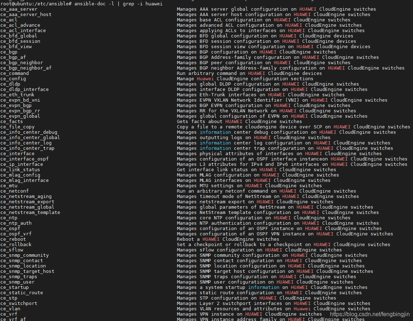Screen dimensions: 413x321
Task: Click 'Reboot a HUAWEI CloudEngine switches' description
Action: [228, 239]
